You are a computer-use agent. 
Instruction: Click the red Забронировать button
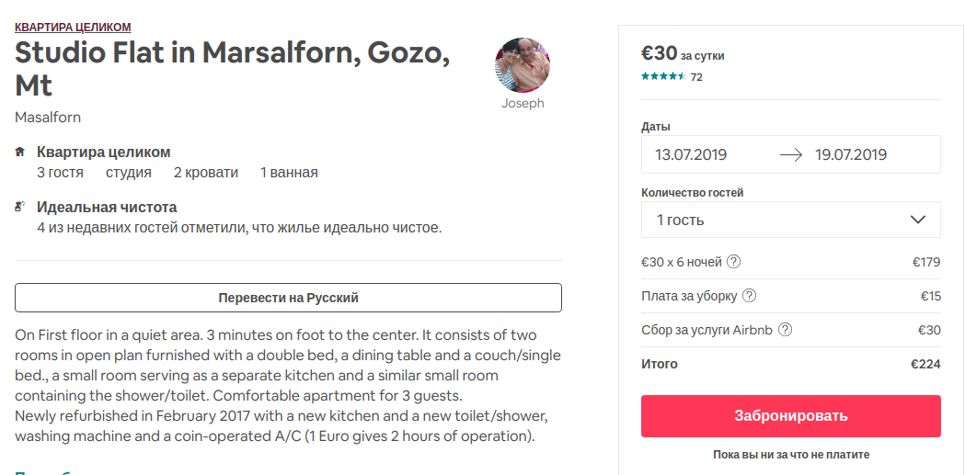tap(790, 416)
